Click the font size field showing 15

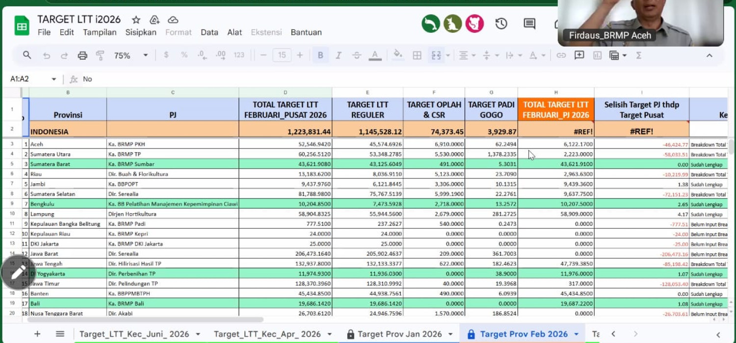[282, 55]
